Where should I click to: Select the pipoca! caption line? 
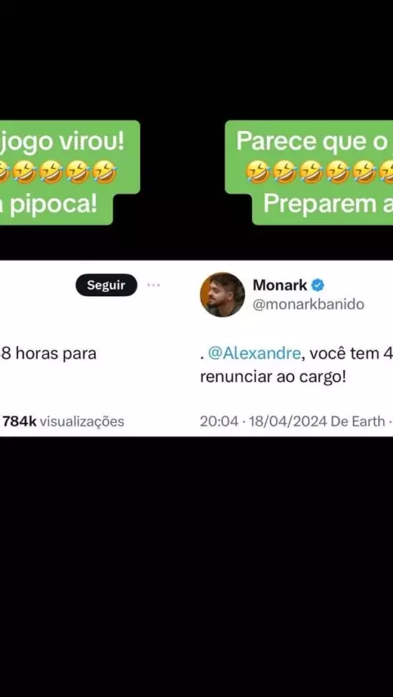click(x=48, y=205)
